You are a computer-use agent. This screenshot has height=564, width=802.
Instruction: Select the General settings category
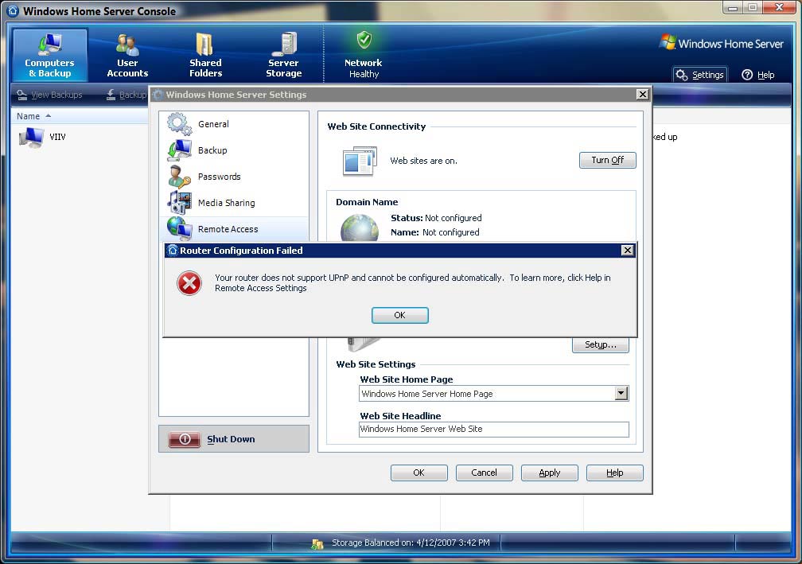(x=213, y=124)
